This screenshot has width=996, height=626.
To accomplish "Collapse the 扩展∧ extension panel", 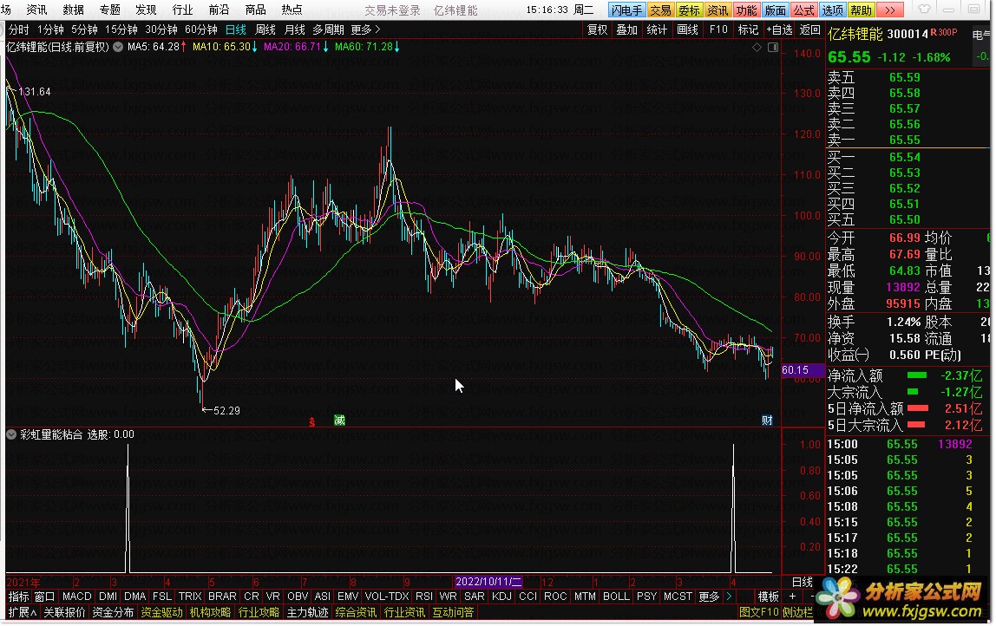I will coord(23,613).
